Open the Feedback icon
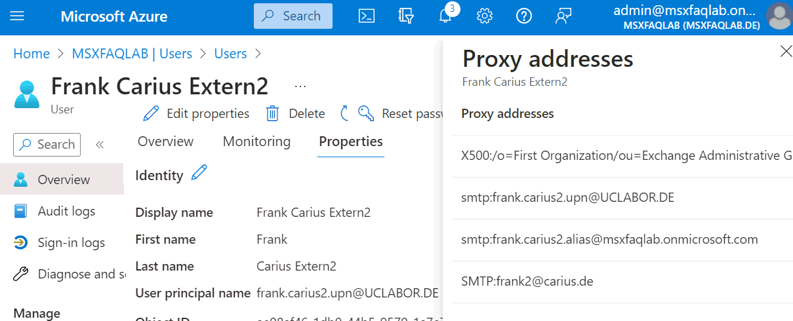The width and height of the screenshot is (793, 321). 563,16
